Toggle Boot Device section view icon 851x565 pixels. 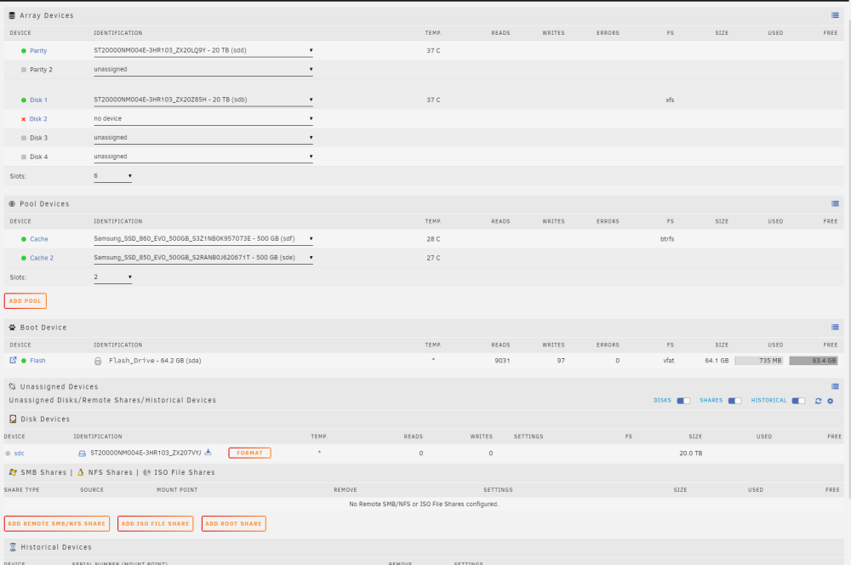click(x=835, y=328)
